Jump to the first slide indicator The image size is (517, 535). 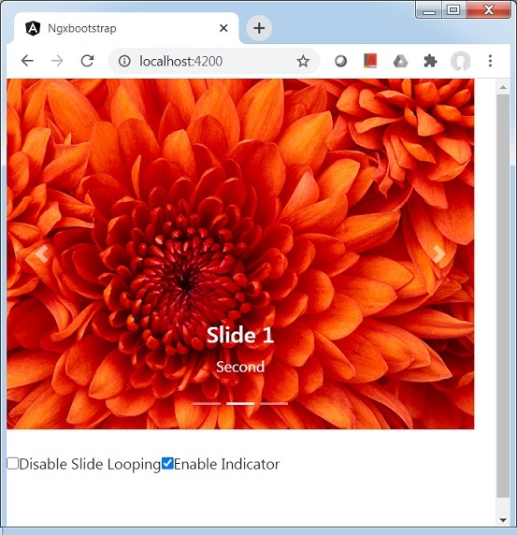point(207,404)
